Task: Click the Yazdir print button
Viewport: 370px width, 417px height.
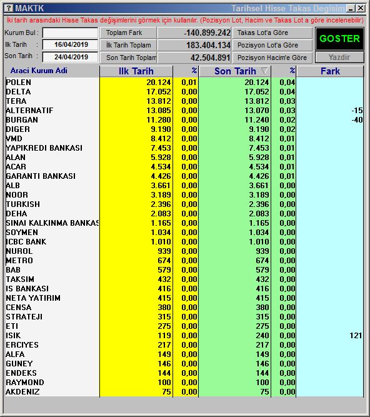Action: (339, 57)
